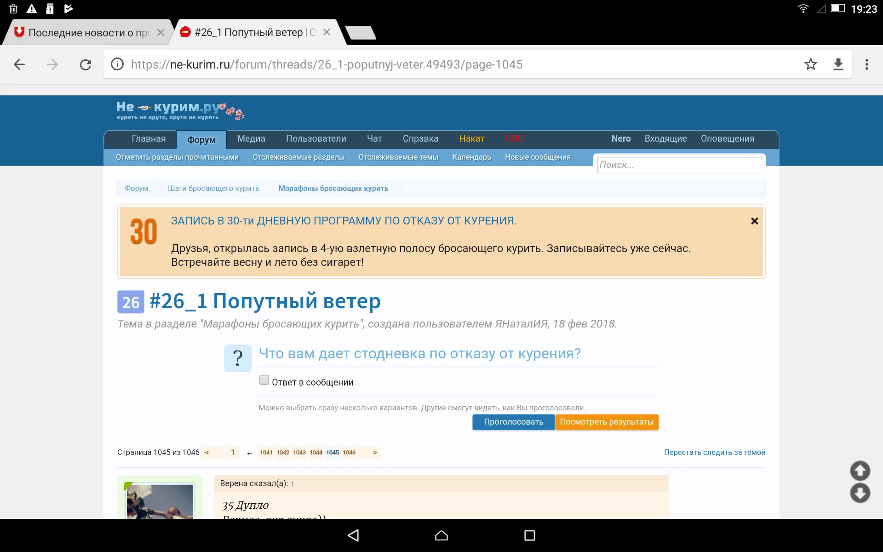The width and height of the screenshot is (883, 552).
Task: View site connection info icon in address bar
Action: 117,64
